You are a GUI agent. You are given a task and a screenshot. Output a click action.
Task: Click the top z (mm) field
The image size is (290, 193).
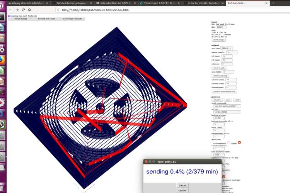[x=219, y=130]
